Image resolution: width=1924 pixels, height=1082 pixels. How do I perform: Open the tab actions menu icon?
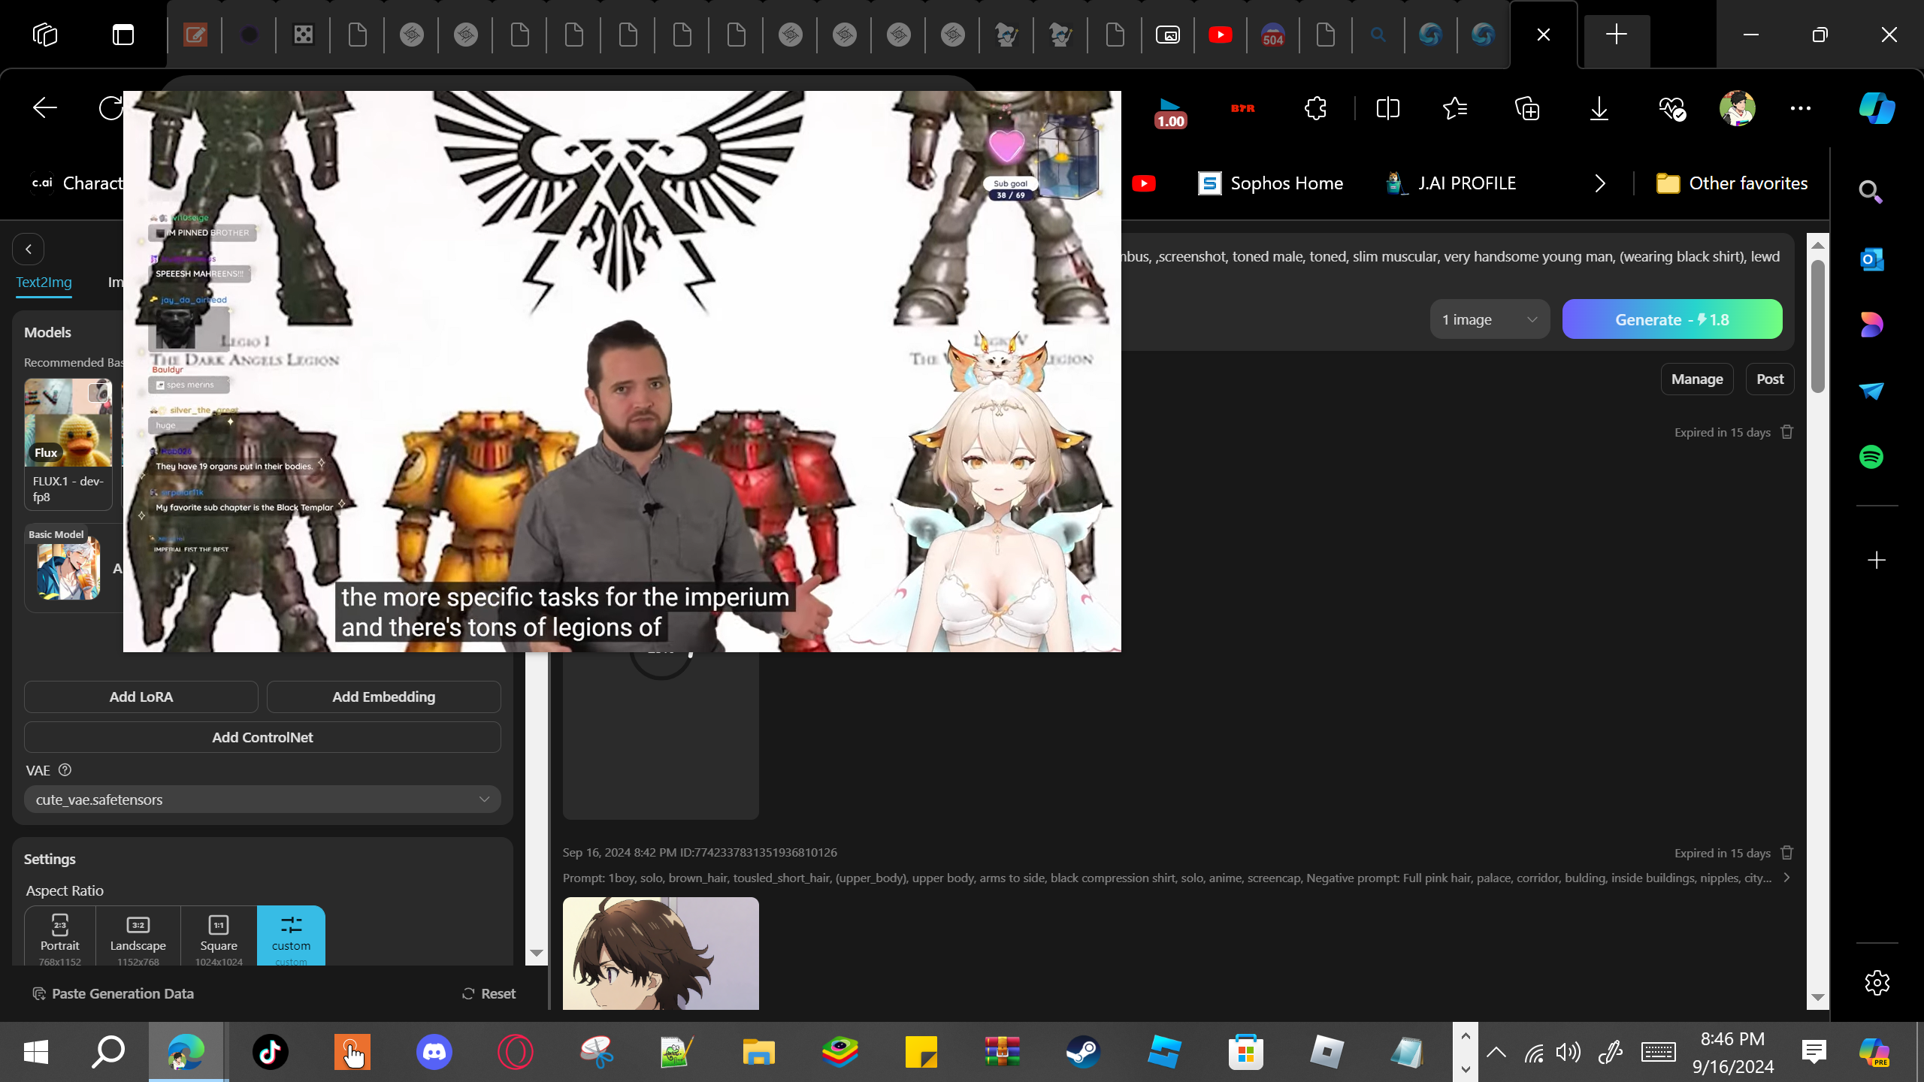coord(123,35)
